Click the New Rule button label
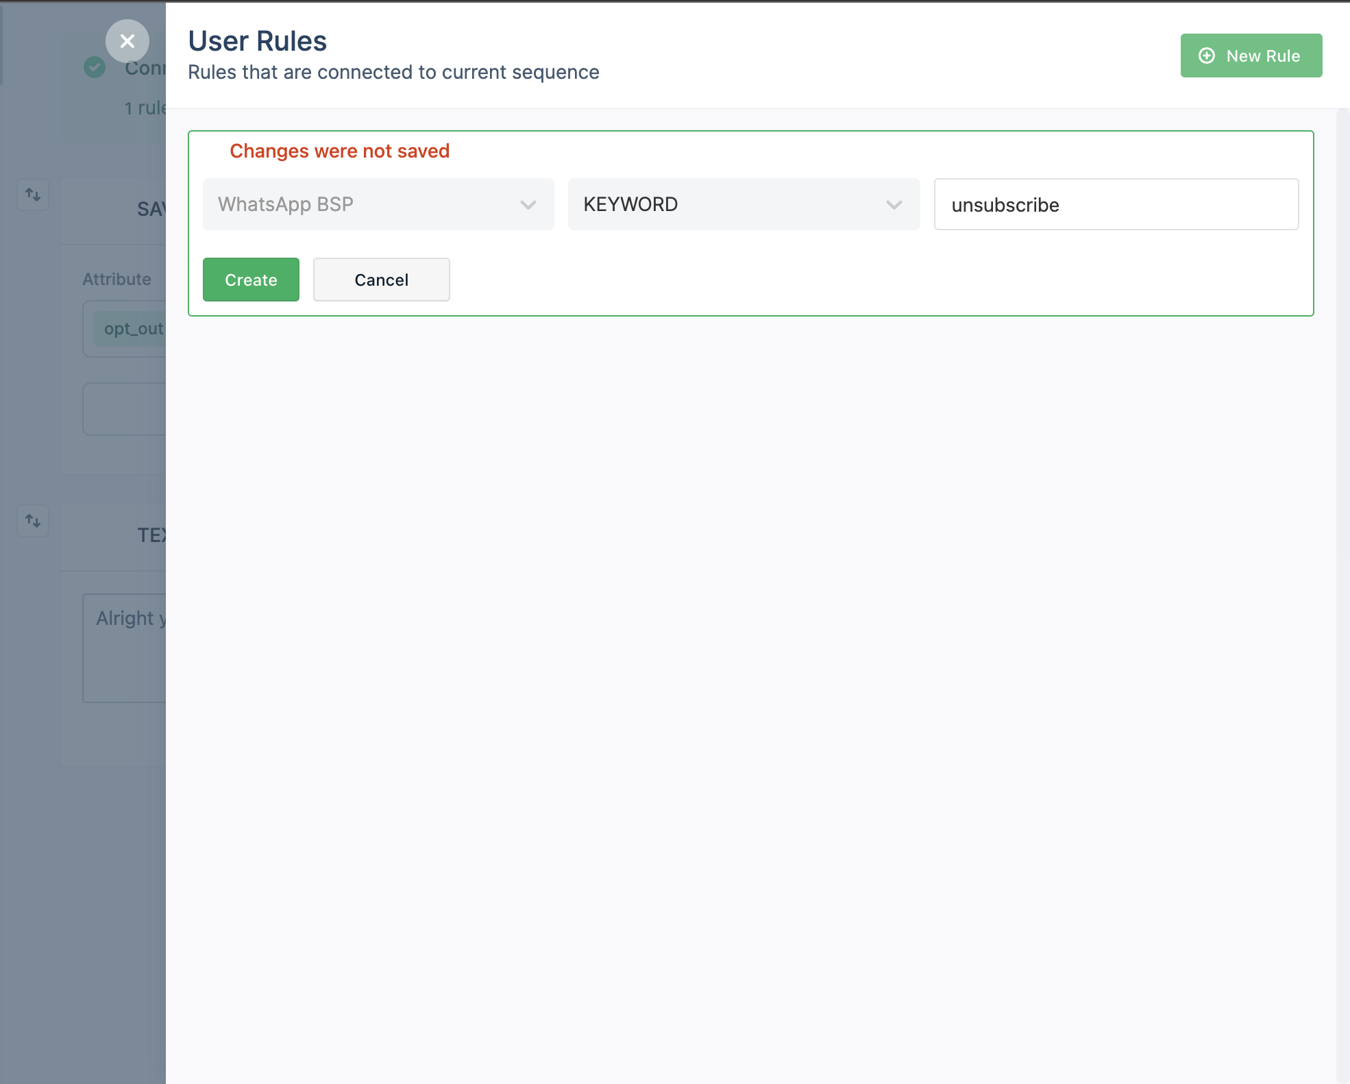This screenshot has height=1084, width=1350. tap(1262, 56)
